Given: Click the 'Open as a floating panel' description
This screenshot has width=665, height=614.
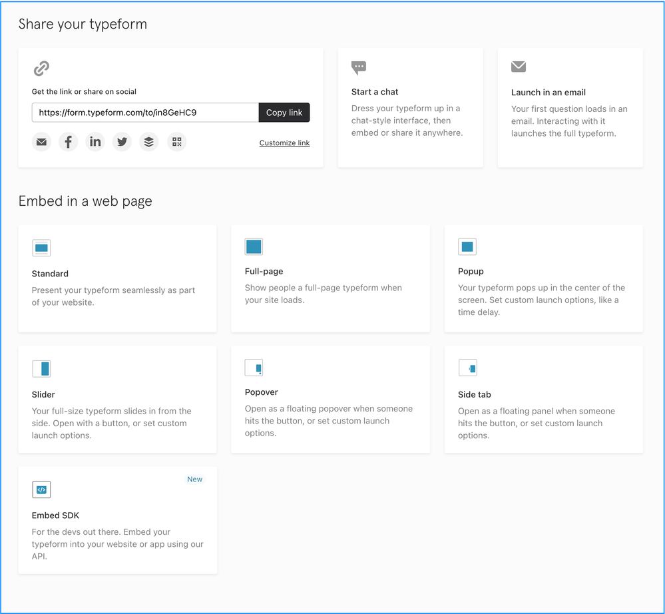Looking at the screenshot, I should click(537, 423).
